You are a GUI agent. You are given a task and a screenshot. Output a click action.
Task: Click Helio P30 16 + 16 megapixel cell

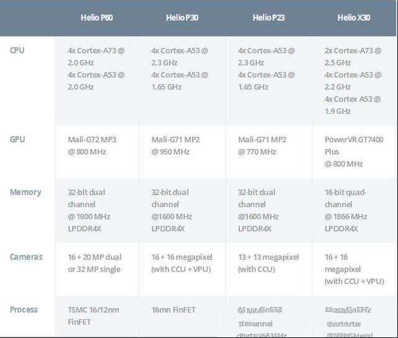click(x=182, y=269)
